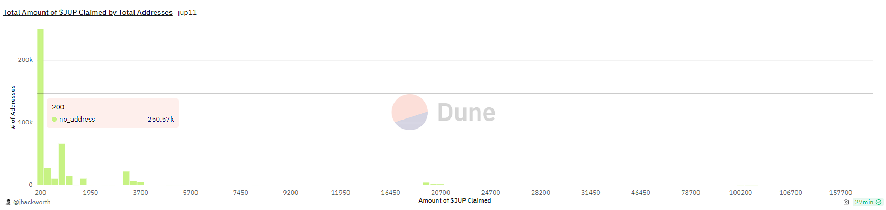Open the chart title link
Screen dimensions: 886x210
pos(88,12)
